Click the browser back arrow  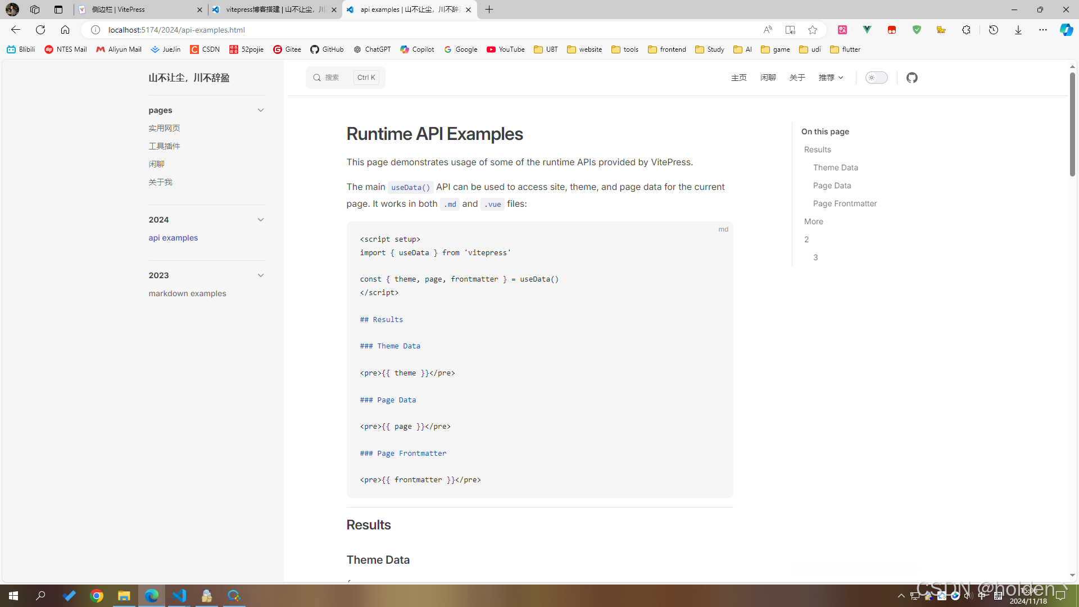[16, 30]
